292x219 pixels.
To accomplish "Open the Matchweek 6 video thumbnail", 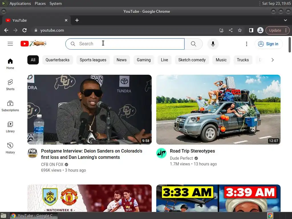I will 89,198.
